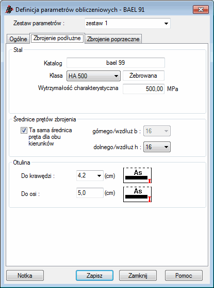Switch to the Zbrojenie poprzeczne tab

click(113, 39)
